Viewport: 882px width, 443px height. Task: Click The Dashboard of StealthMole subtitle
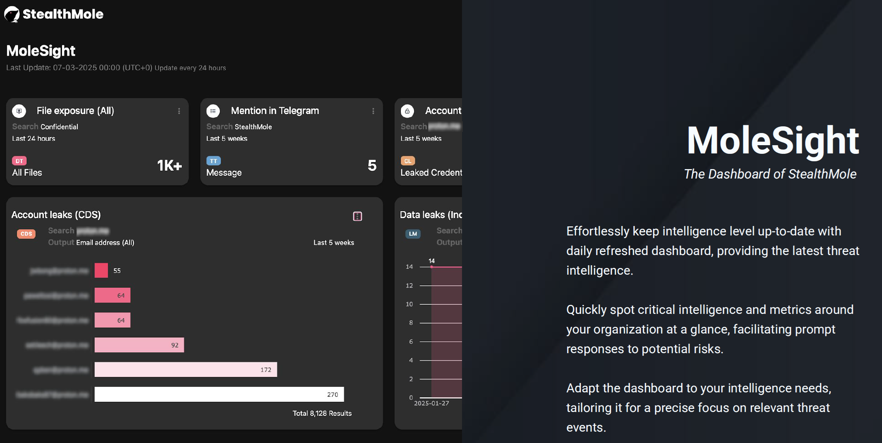(770, 174)
